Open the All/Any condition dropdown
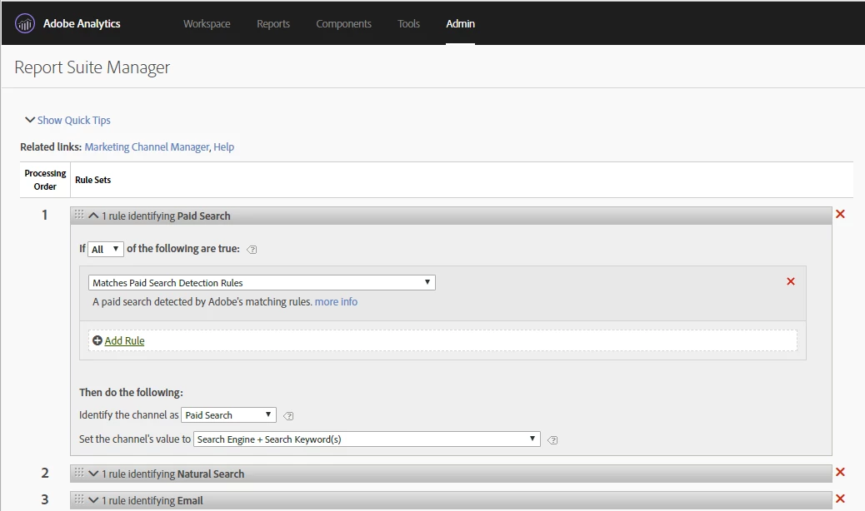This screenshot has height=511, width=865. pyautogui.click(x=105, y=249)
